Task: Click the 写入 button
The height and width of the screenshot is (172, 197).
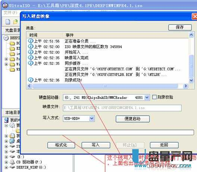Action: (x=96, y=145)
